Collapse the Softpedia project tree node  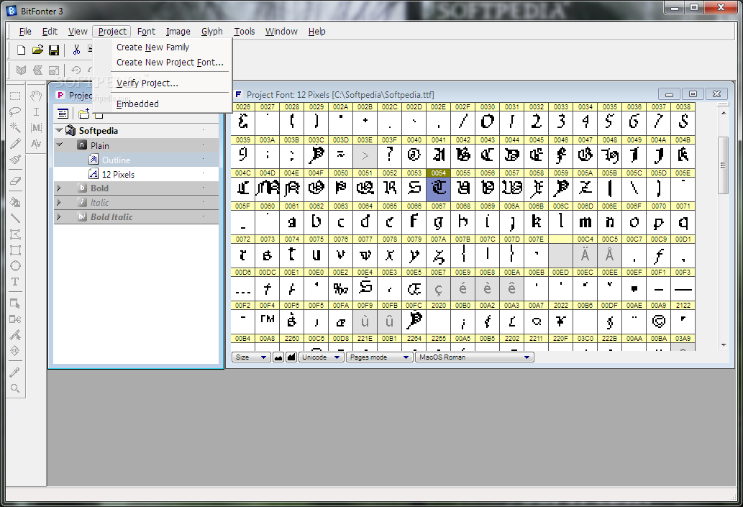point(59,130)
